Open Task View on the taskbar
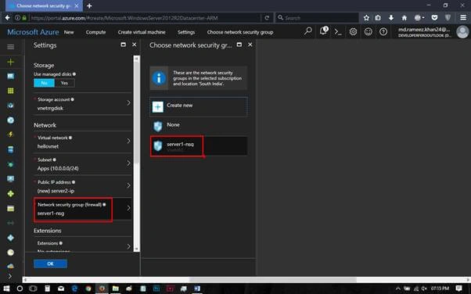Image resolution: width=471 pixels, height=294 pixels. pos(33,289)
